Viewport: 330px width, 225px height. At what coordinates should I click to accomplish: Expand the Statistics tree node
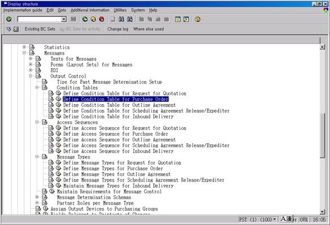(24, 47)
